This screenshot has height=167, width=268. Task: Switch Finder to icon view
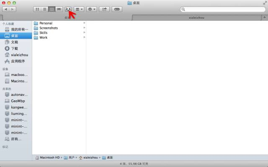coord(37,9)
